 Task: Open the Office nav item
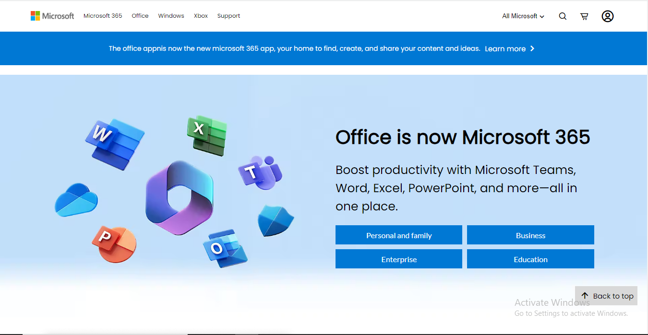click(x=140, y=16)
